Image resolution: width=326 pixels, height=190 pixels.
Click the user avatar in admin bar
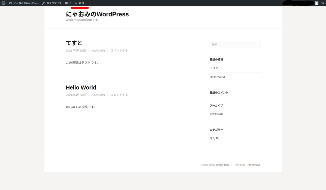point(317,3)
